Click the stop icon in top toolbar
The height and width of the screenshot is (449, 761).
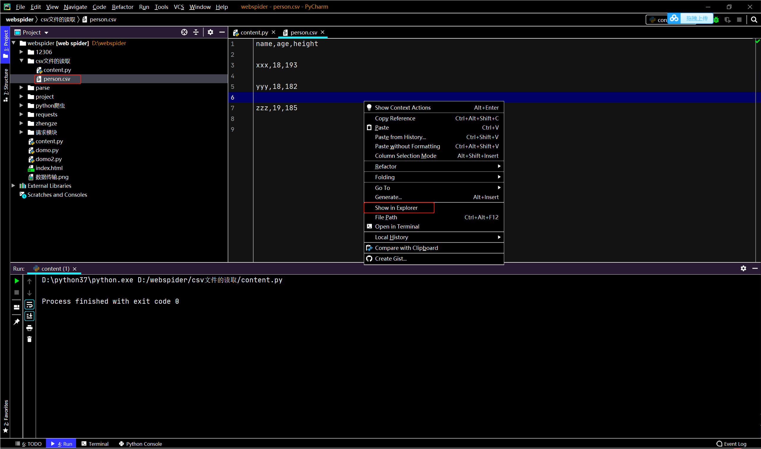pyautogui.click(x=739, y=20)
